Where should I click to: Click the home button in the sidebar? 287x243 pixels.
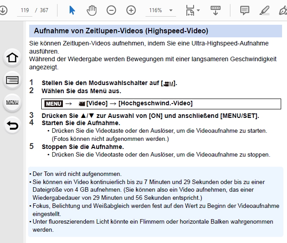[12, 58]
